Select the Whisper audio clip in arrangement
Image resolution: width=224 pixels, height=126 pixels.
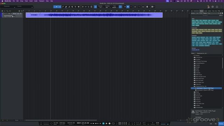pyautogui.click(x=94, y=15)
